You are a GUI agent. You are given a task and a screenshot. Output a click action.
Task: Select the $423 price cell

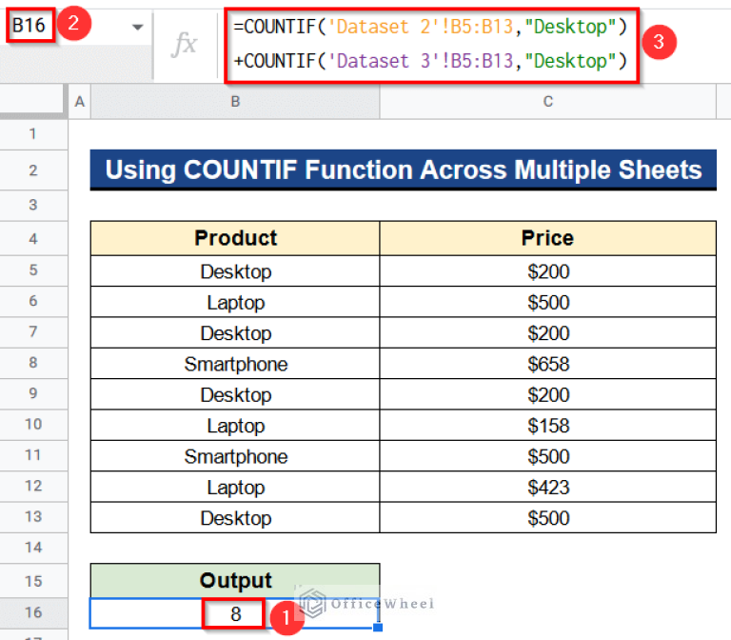pos(548,487)
